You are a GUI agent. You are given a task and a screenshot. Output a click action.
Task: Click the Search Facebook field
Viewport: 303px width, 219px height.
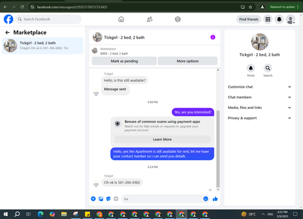(x=48, y=19)
